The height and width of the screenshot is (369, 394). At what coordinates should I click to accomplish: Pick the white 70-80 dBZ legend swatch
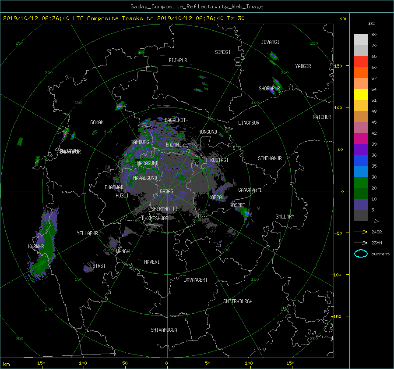(x=361, y=39)
